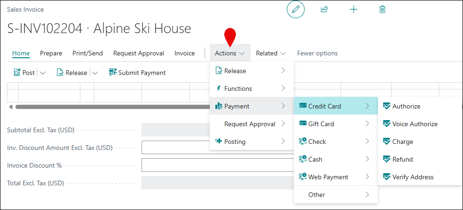The height and width of the screenshot is (210, 463).
Task: Click the plus New icon
Action: pyautogui.click(x=354, y=9)
